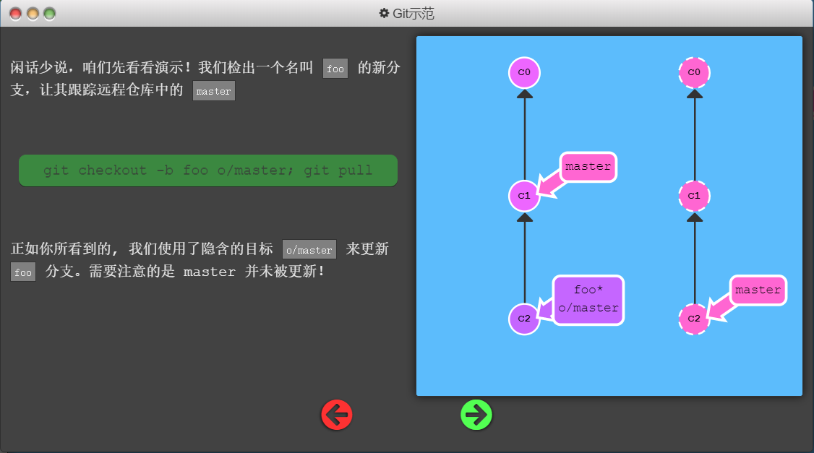Select the remote C2 commit with dashed outline
Viewport: 814px width, 453px height.
click(x=694, y=319)
